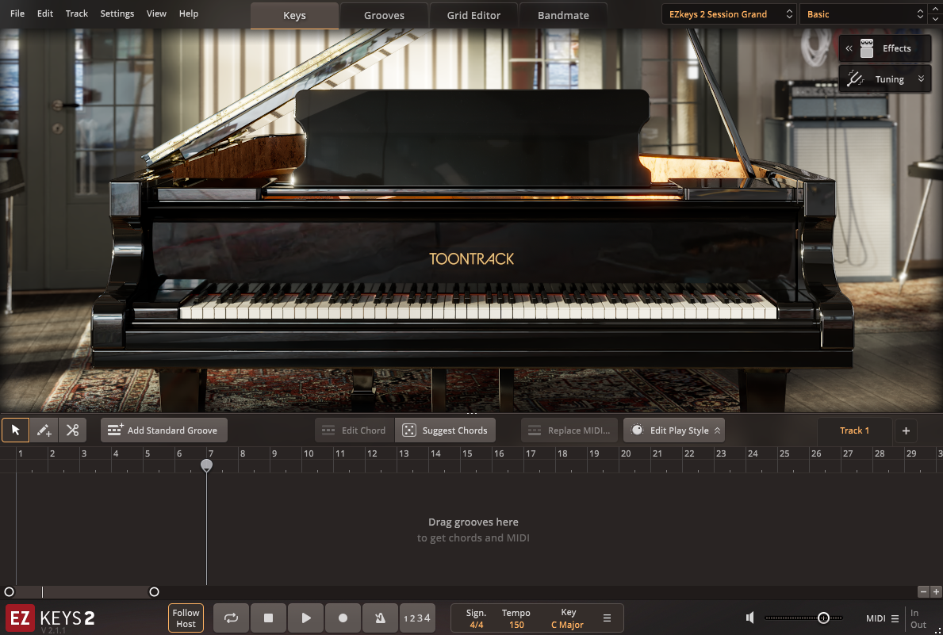This screenshot has width=943, height=635.
Task: Open the Settings menu
Action: 117,13
